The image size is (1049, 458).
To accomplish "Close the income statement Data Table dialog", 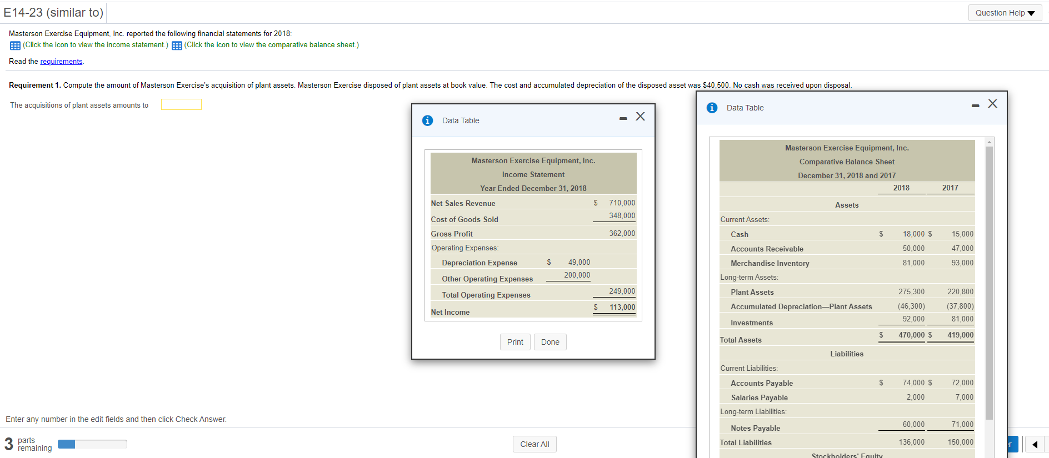I will 640,116.
